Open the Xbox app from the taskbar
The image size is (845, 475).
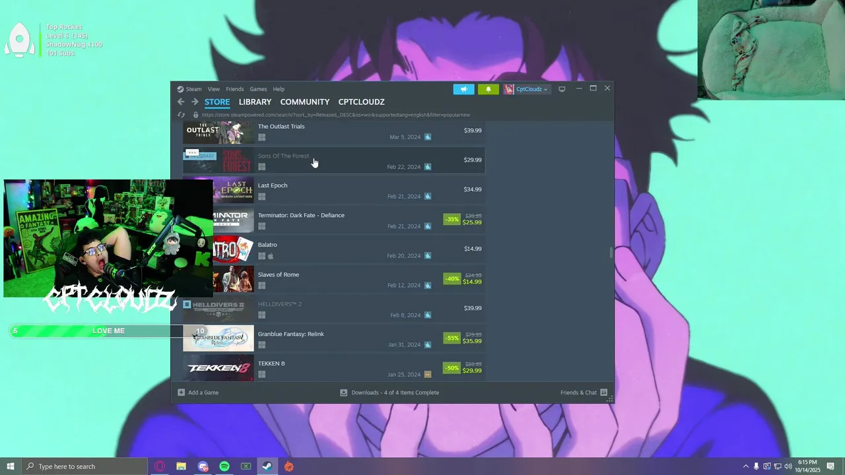pos(246,466)
